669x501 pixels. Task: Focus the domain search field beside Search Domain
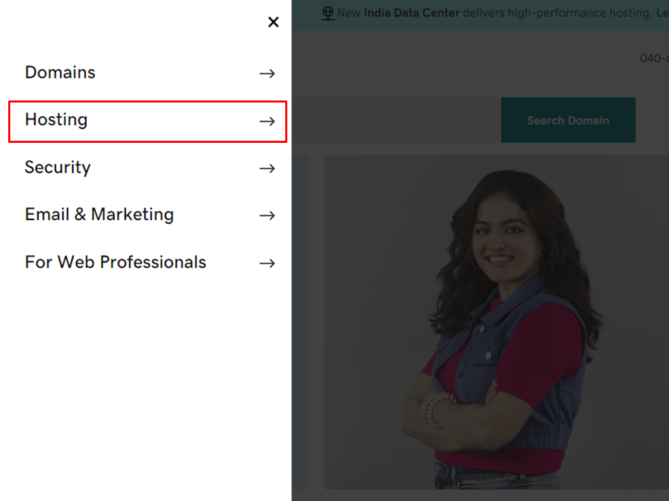coord(395,120)
